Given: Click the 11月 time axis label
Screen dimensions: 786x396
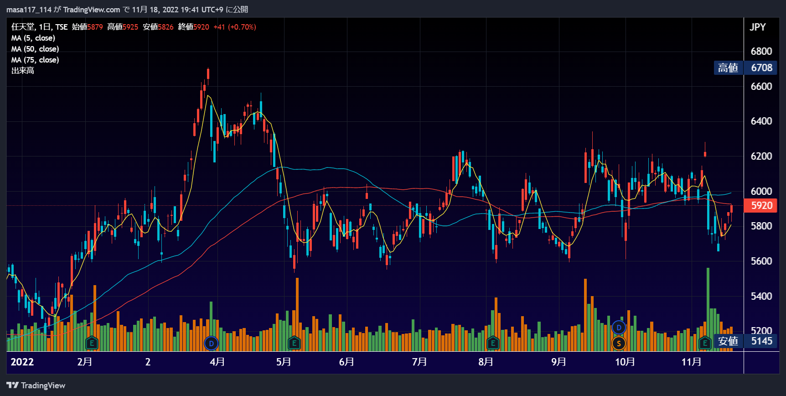Looking at the screenshot, I should pos(691,362).
